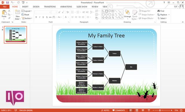This screenshot has width=185, height=112.
Task: Click the New Slide icon
Action: (18, 12)
